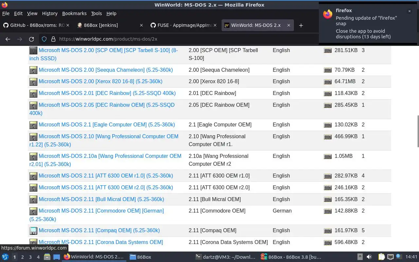
Task: Open MS-DOS 2.05 DEC Rainbow OEM link
Action: click(x=102, y=109)
